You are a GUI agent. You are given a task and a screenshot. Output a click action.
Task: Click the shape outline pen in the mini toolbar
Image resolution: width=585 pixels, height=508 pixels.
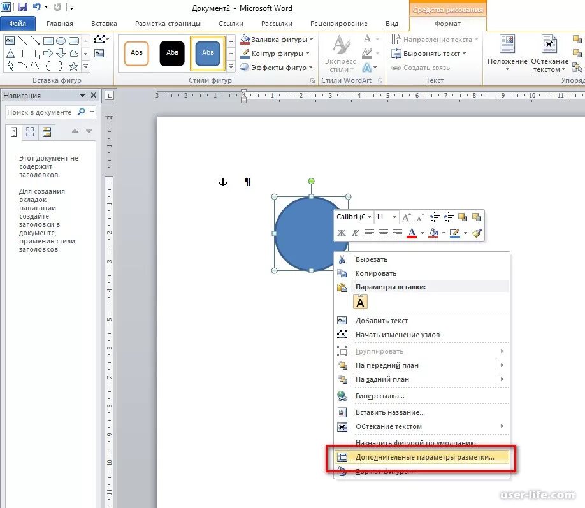pos(455,233)
